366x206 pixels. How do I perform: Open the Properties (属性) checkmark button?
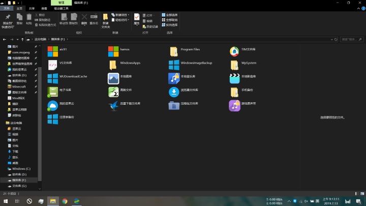(137, 19)
